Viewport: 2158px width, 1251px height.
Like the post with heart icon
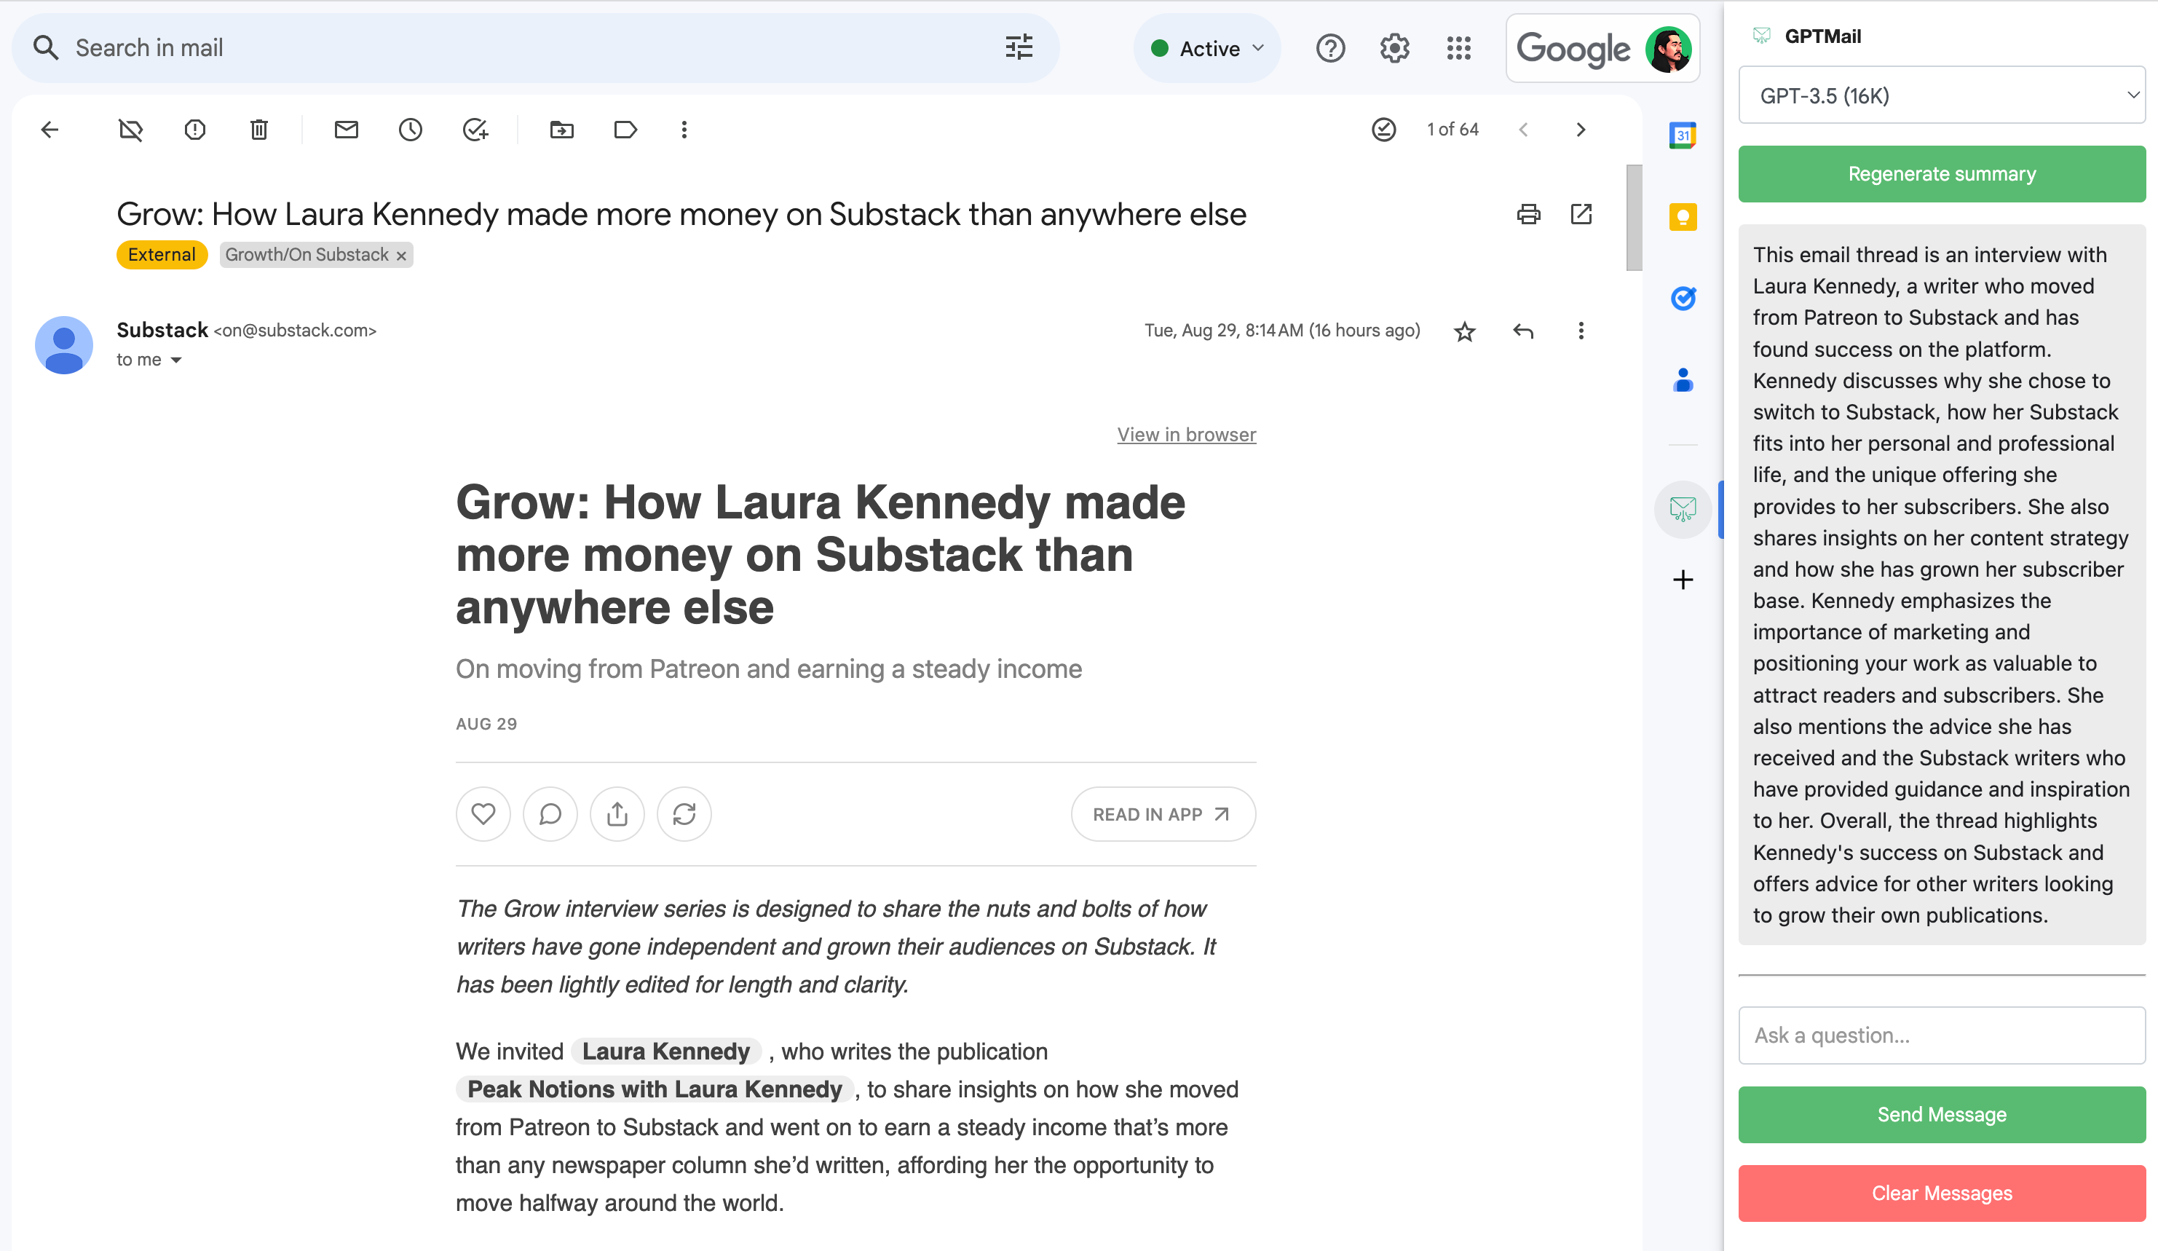[x=483, y=813]
